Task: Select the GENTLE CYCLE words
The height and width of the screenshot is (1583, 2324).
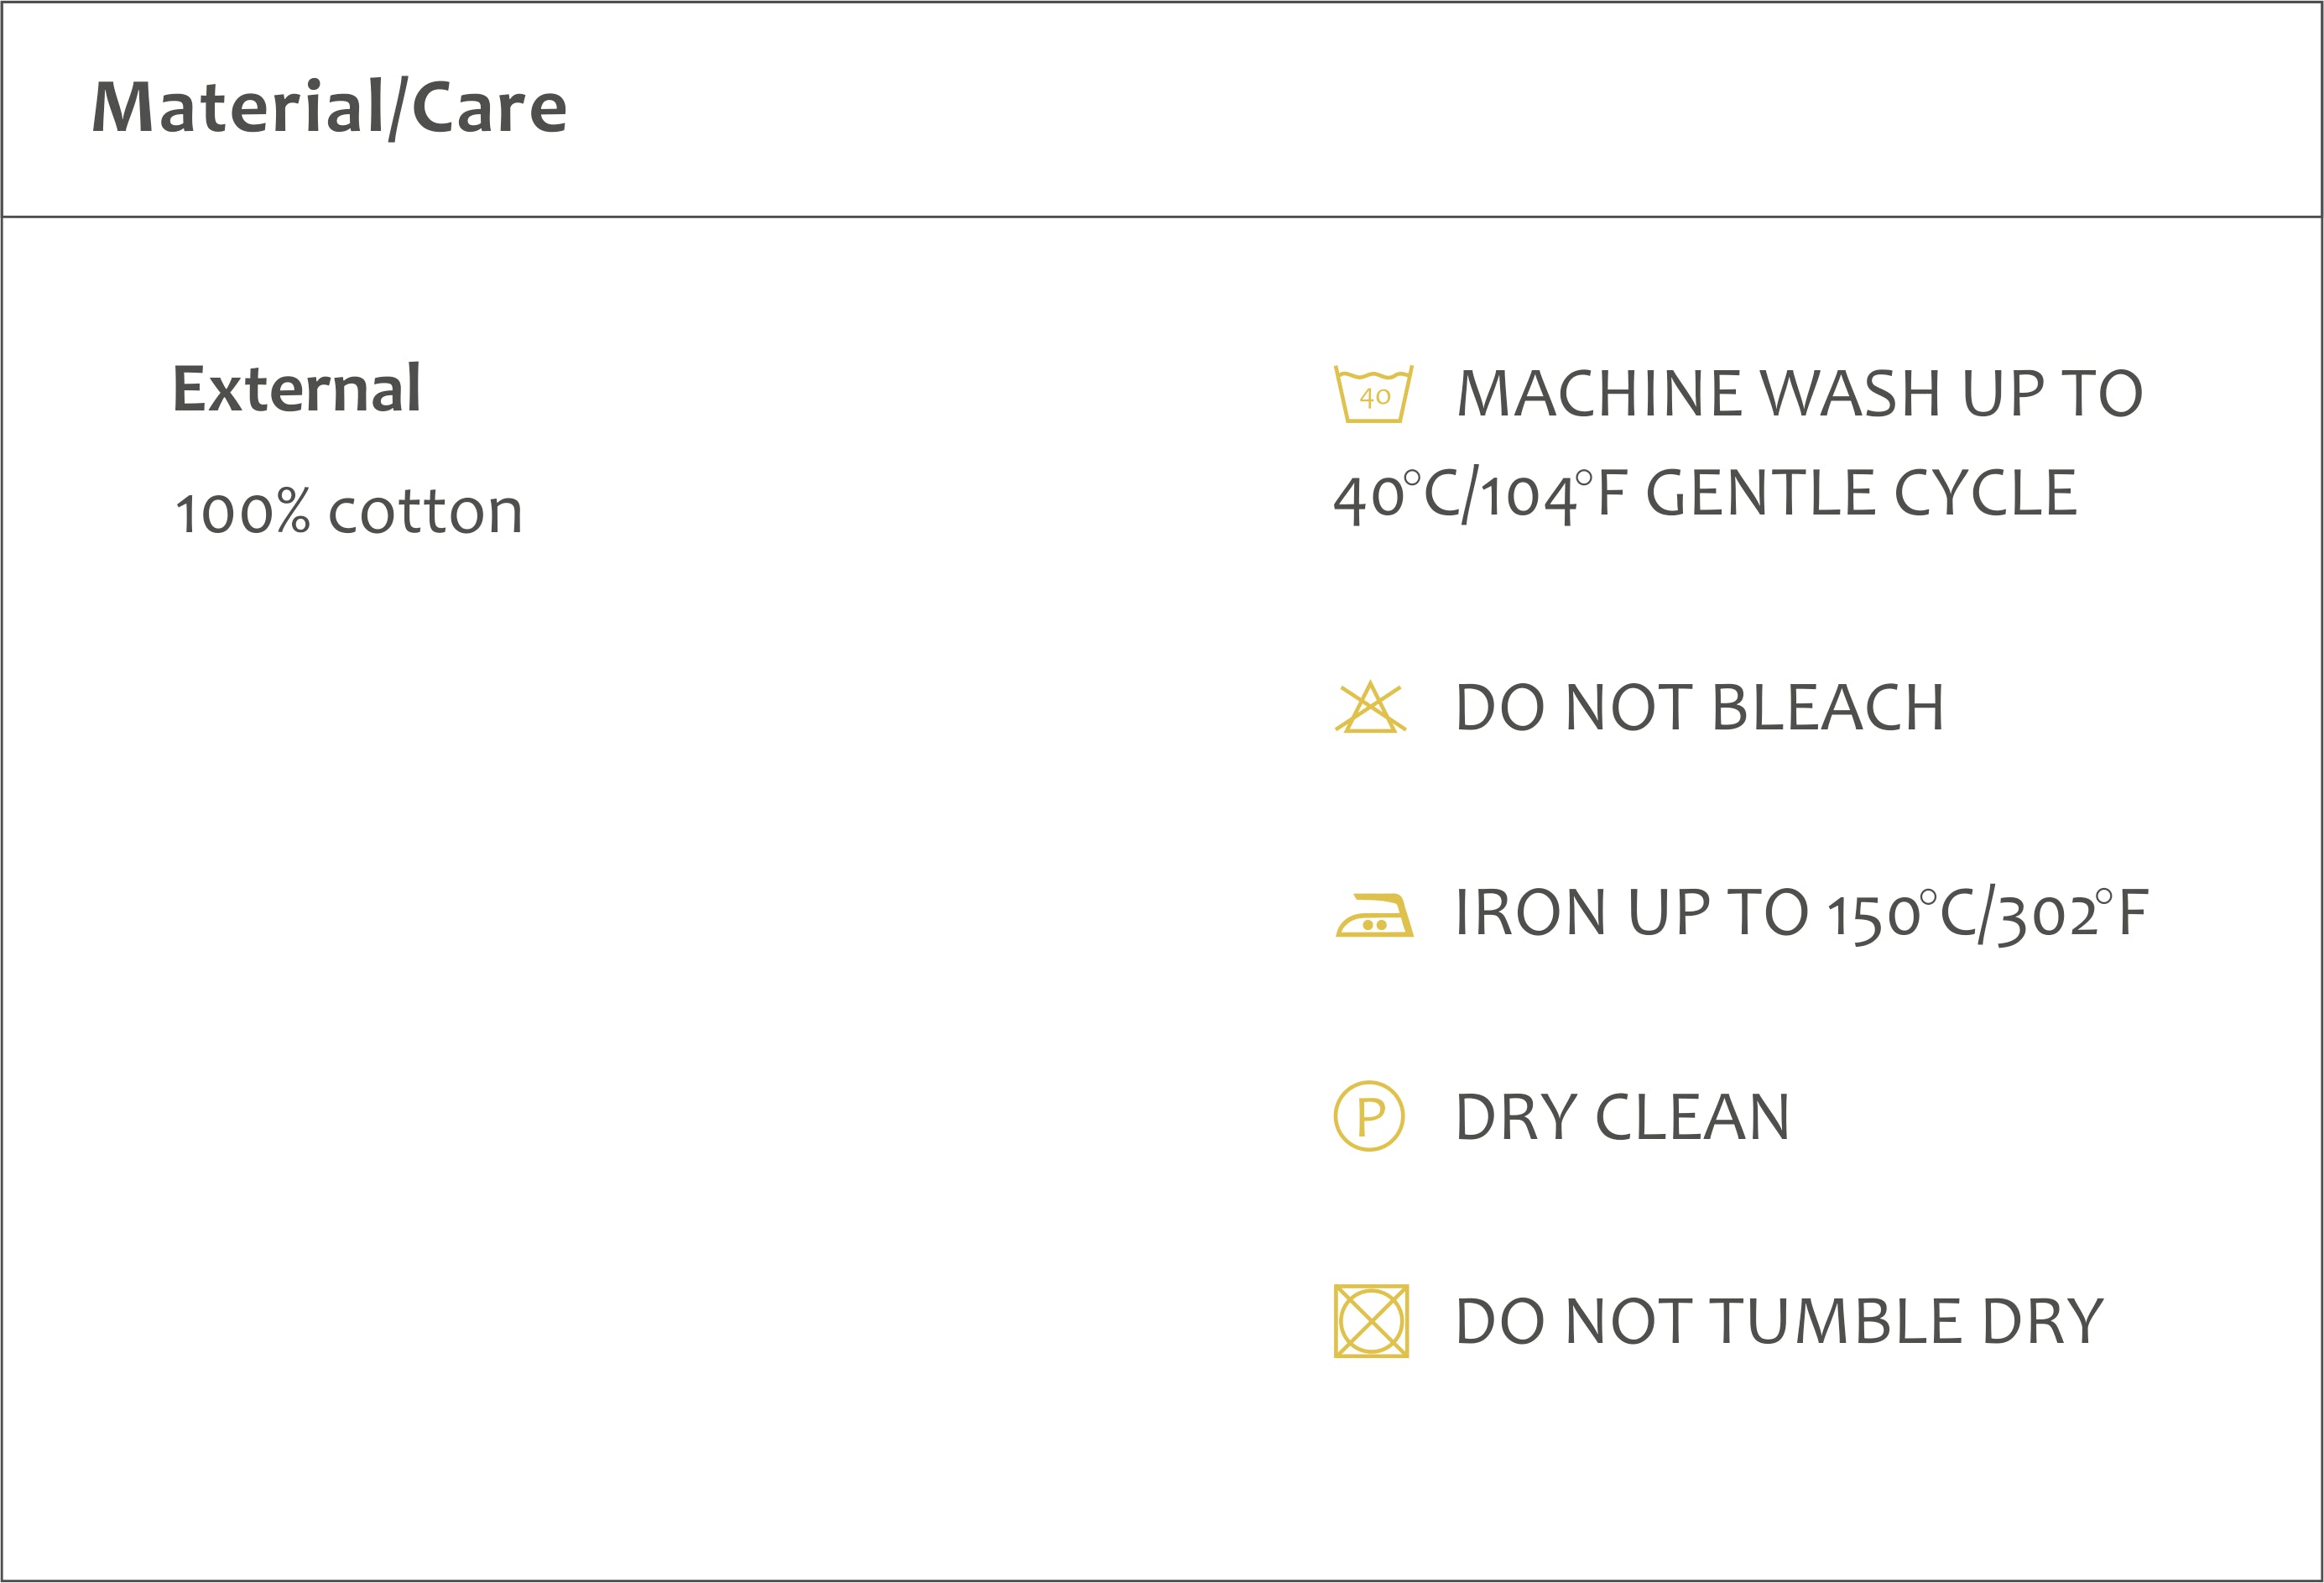Action: 1861,494
